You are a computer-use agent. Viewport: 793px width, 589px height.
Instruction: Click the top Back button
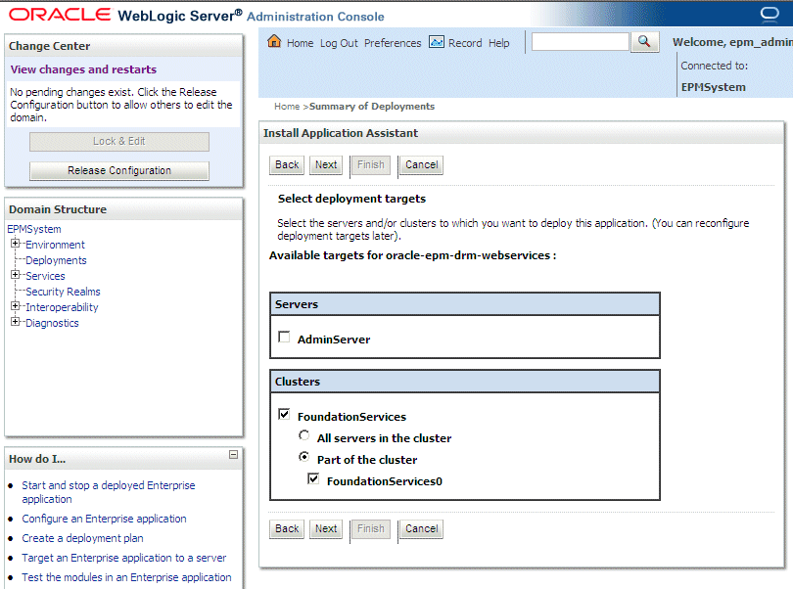click(287, 164)
